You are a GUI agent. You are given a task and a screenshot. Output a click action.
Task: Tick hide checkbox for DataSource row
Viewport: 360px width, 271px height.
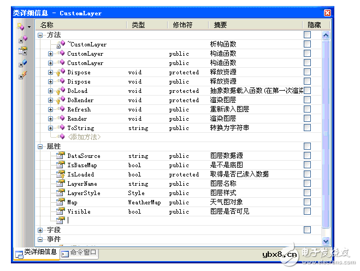pos(307,156)
